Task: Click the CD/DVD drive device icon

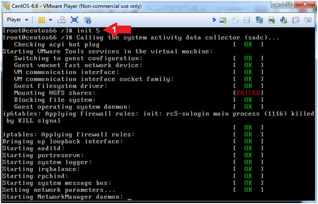Action: click(x=235, y=20)
